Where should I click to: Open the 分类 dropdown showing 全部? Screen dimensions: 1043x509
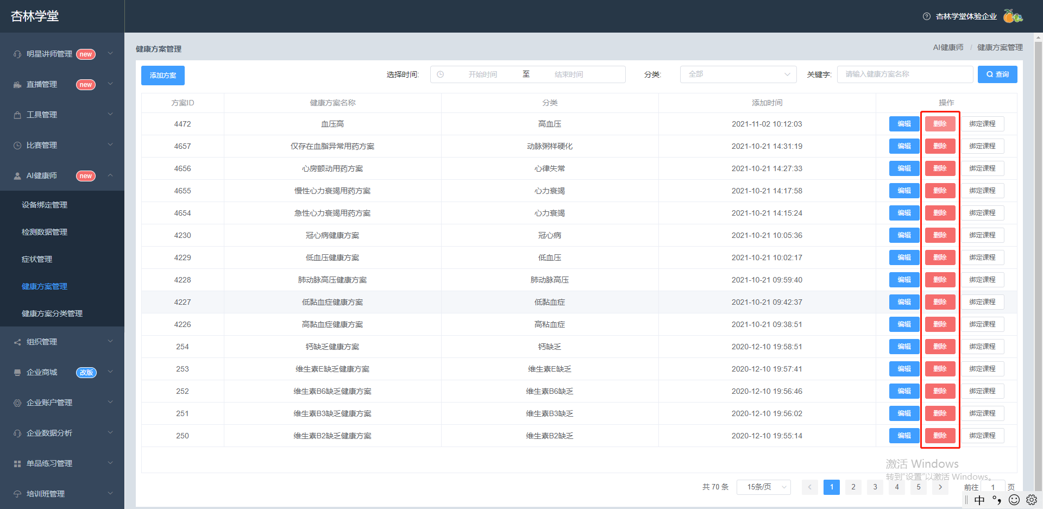coord(738,74)
